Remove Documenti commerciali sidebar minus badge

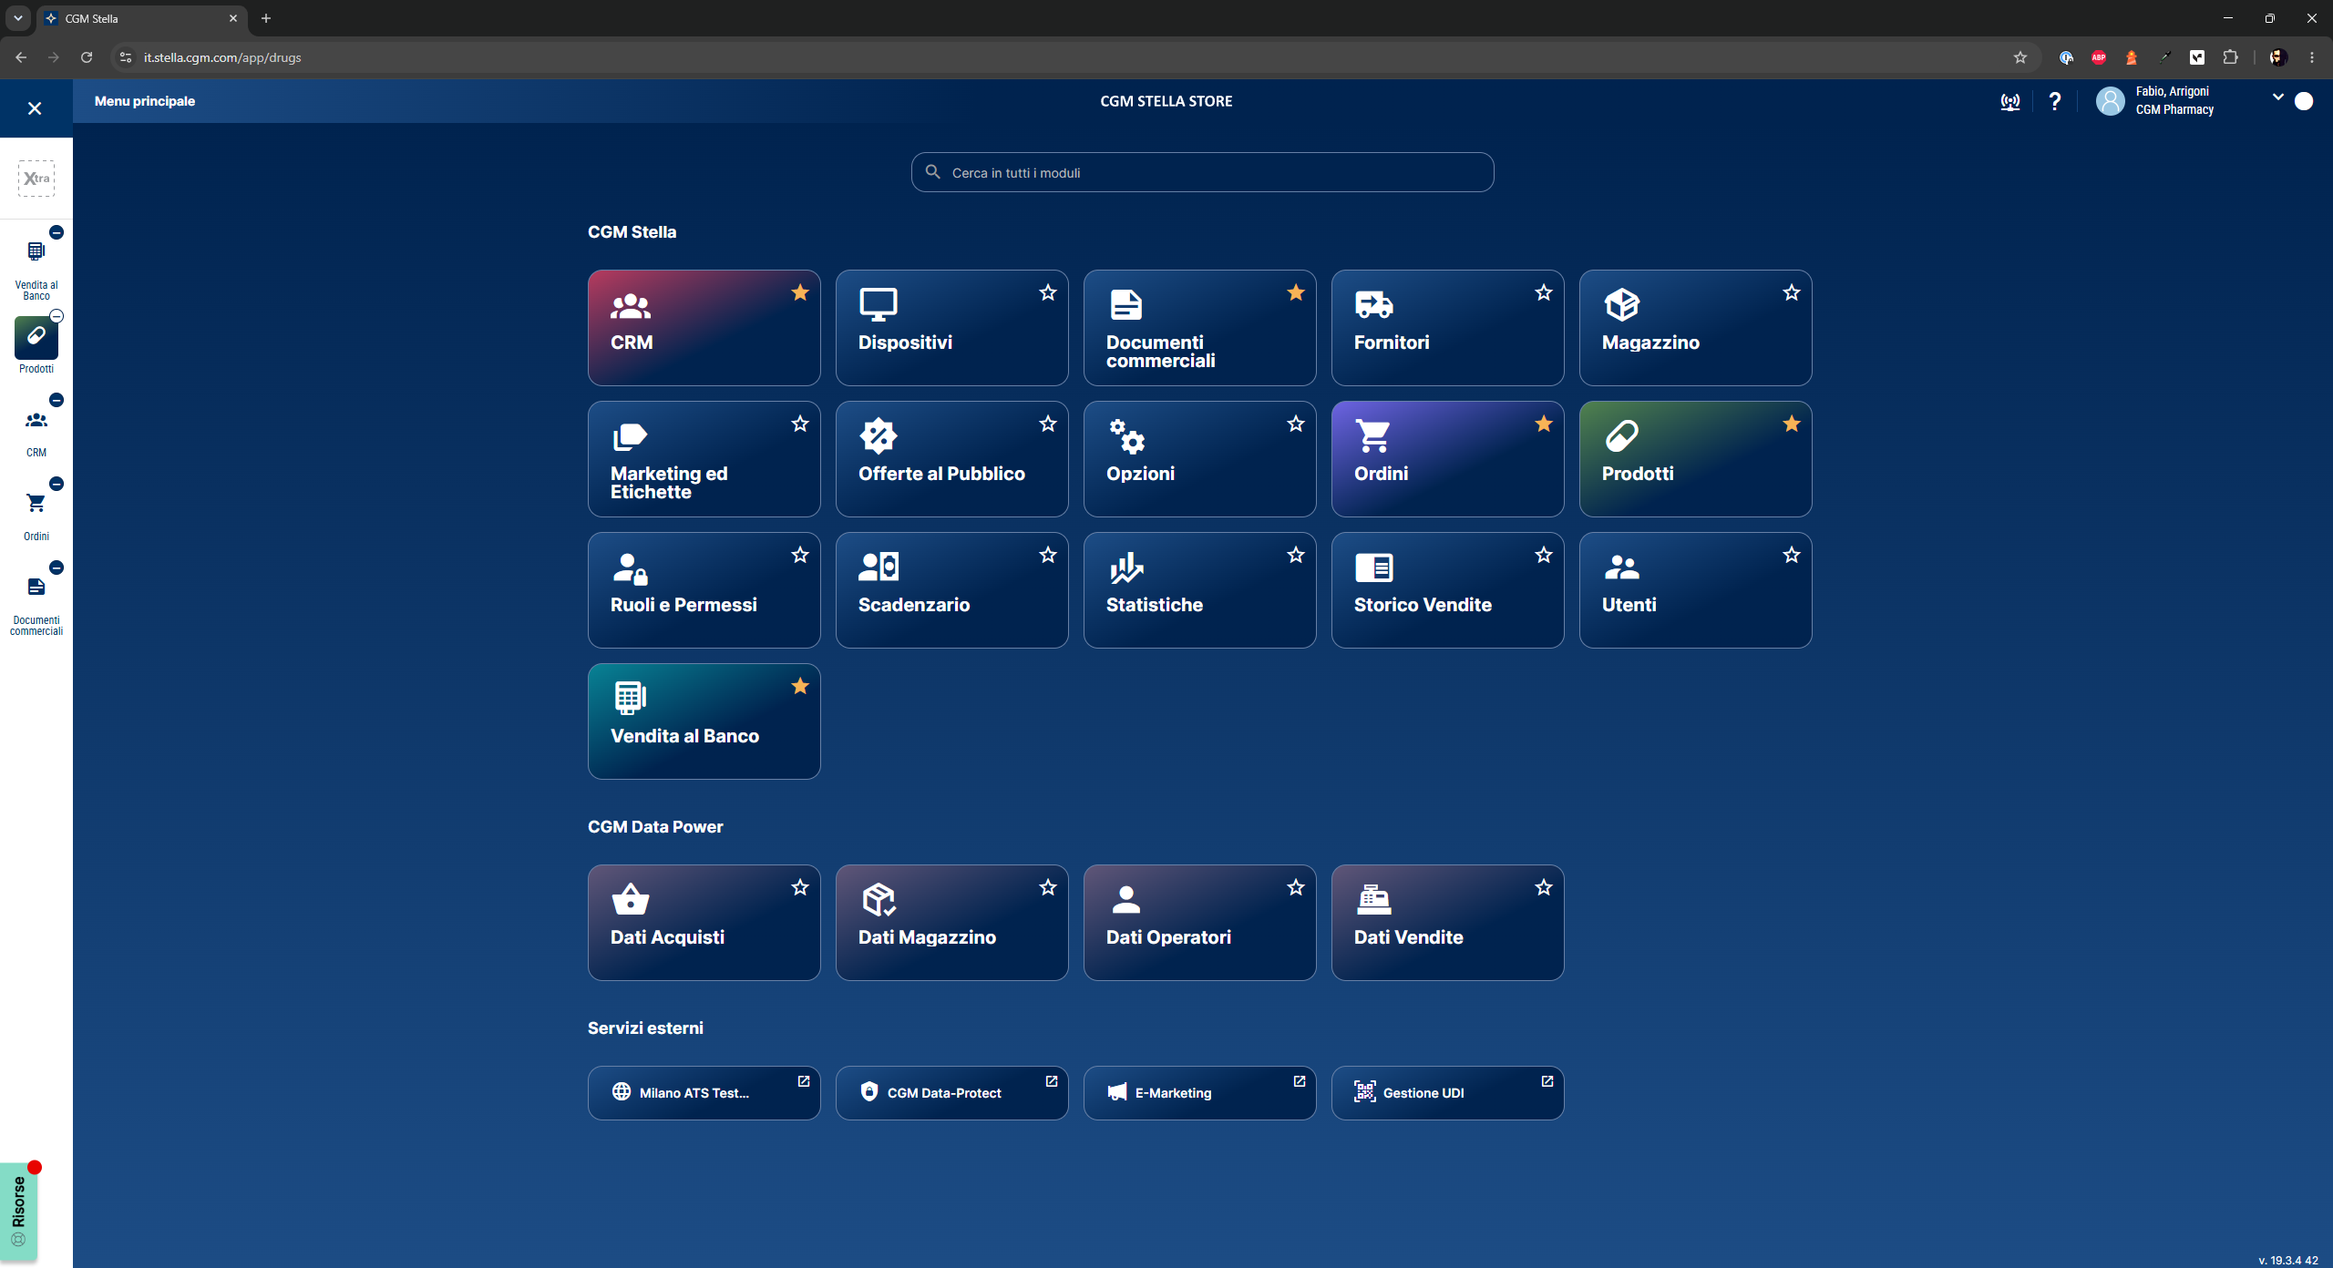coord(57,568)
